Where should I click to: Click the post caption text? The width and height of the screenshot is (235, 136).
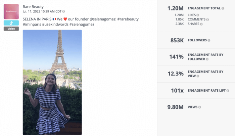(81, 21)
